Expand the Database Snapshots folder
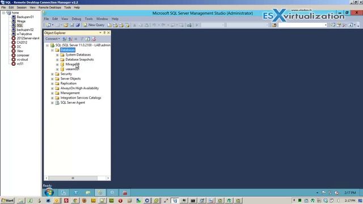 pyautogui.click(x=57, y=59)
